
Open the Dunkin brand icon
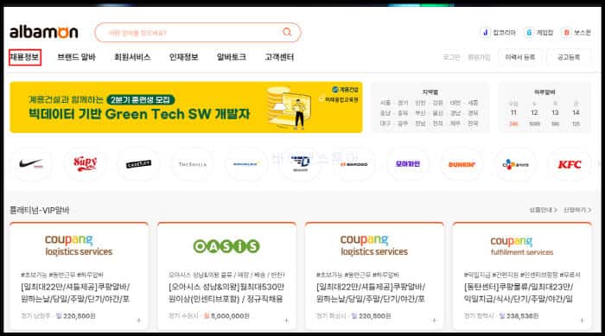click(462, 164)
